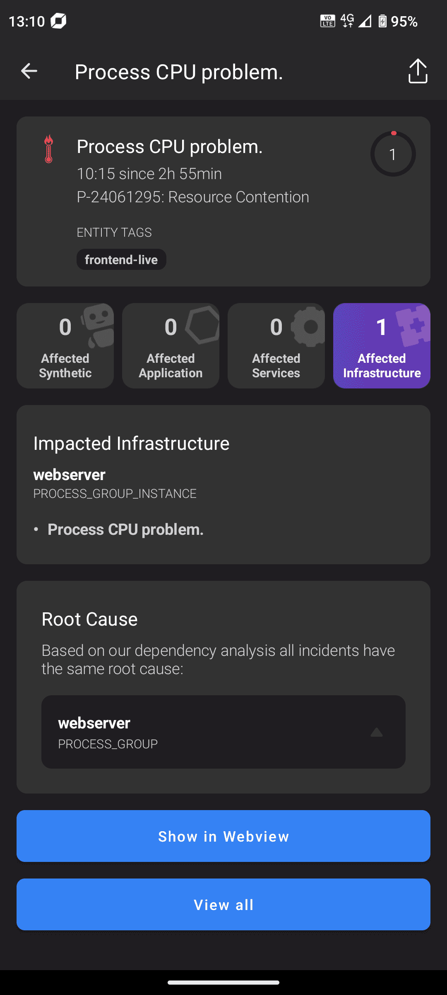Toggle the Affected Synthetic card highlight
Viewport: 447px width, 995px height.
(x=65, y=346)
